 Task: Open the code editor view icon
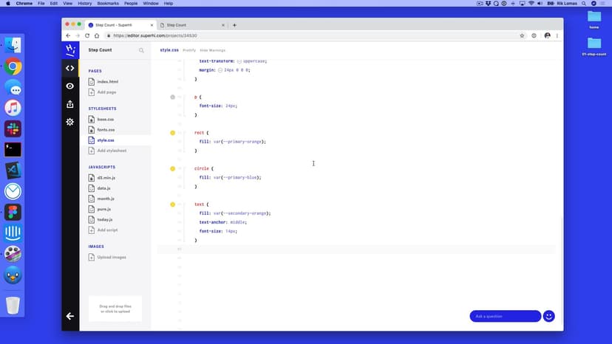[70, 68]
